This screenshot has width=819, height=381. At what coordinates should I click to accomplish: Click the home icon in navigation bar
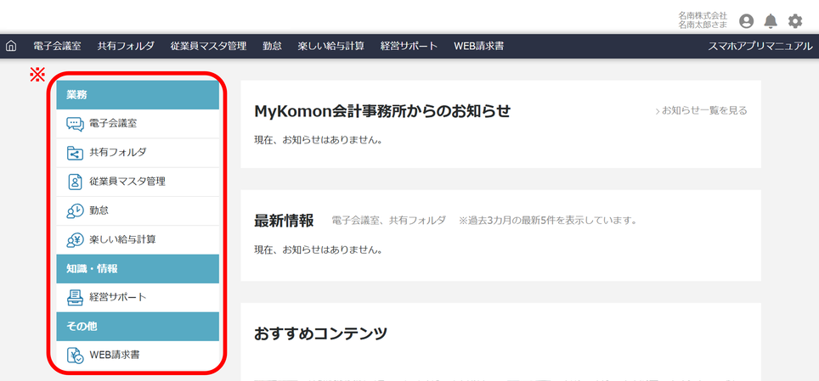click(x=11, y=46)
